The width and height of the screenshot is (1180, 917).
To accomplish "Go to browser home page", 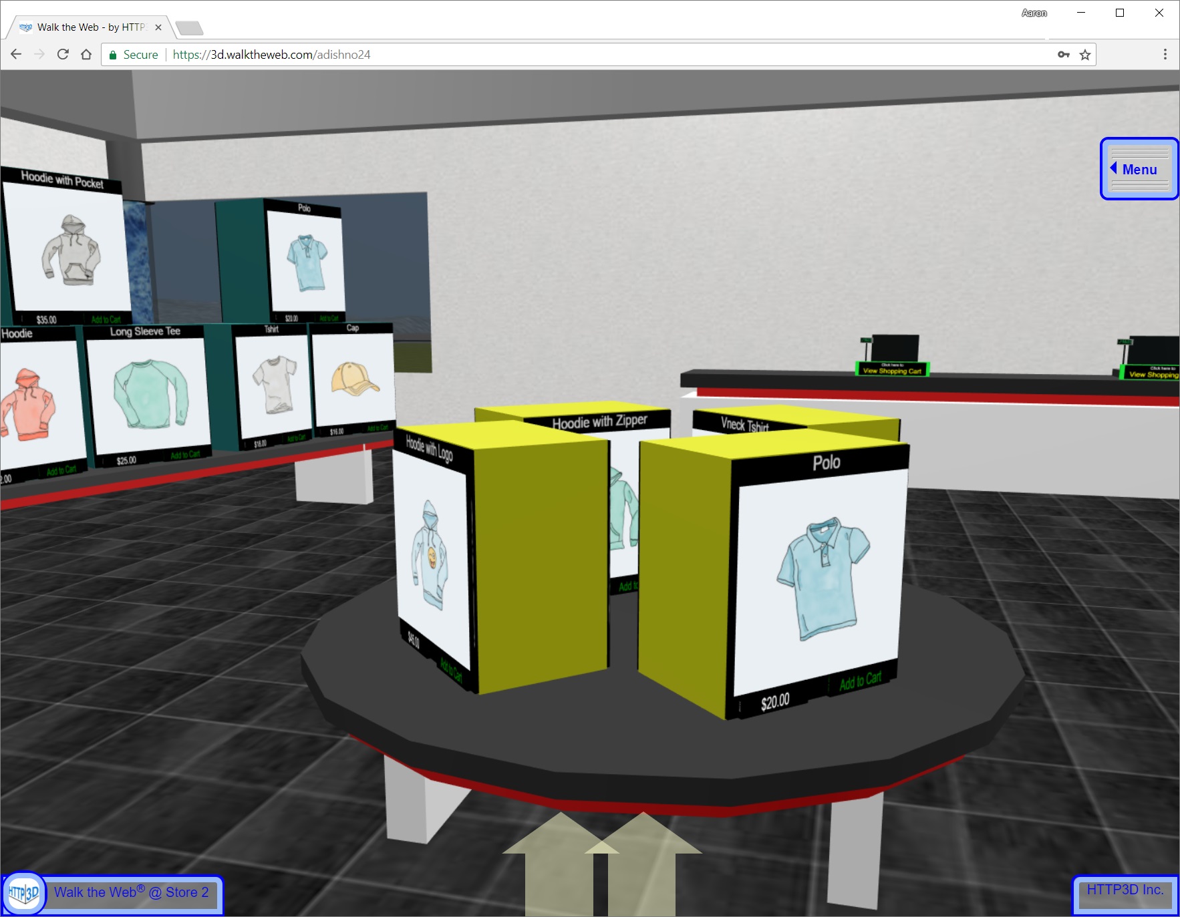I will tap(86, 54).
